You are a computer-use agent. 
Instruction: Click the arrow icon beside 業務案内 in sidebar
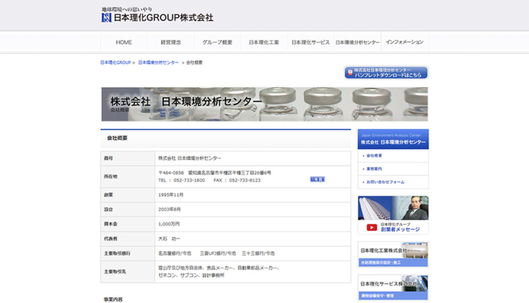[363, 169]
